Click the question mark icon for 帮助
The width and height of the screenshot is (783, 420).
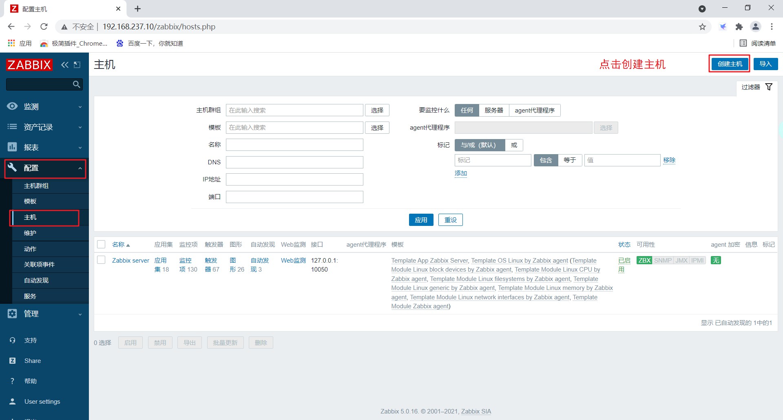click(12, 381)
